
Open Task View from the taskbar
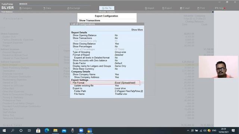pos(29,131)
